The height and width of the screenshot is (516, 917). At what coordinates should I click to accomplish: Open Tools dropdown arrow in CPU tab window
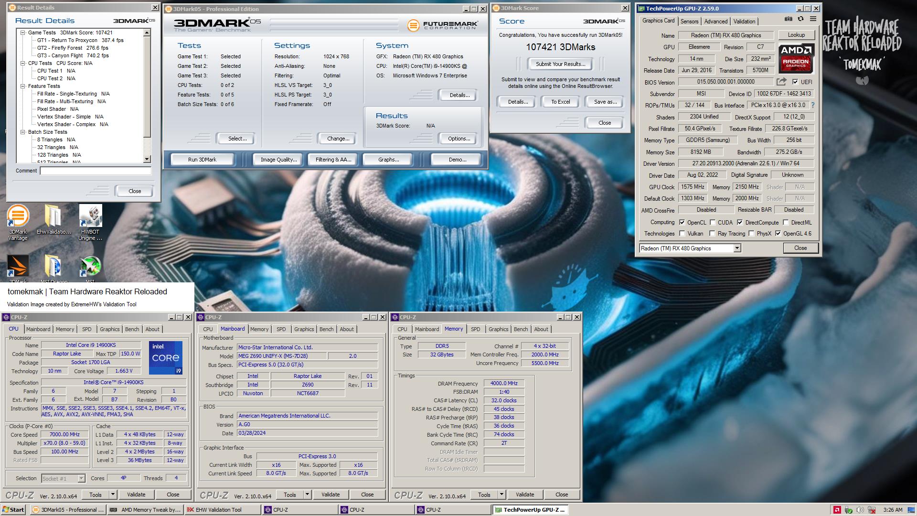point(113,494)
